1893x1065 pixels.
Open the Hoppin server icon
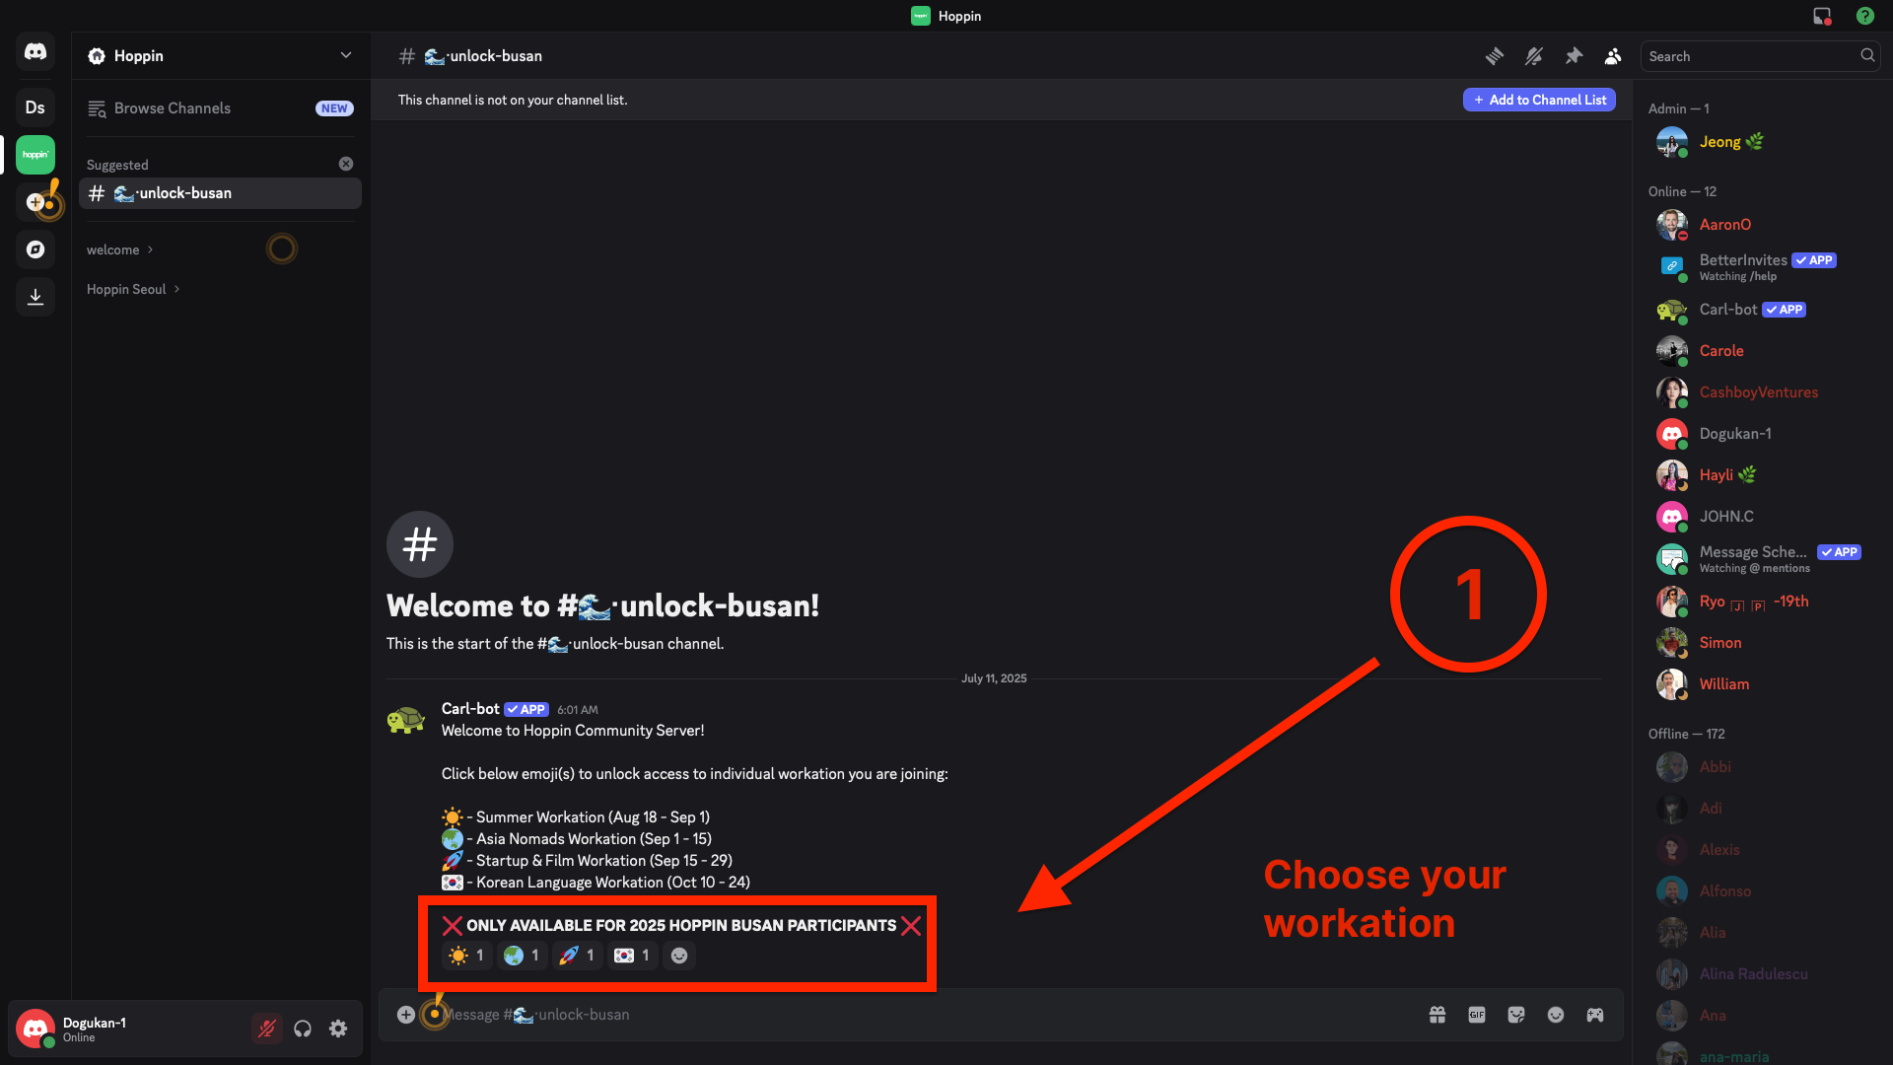click(x=35, y=155)
